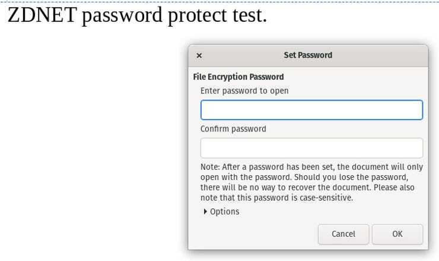Click the 'Enter password to open' field
This screenshot has height=261, width=439.
[311, 110]
